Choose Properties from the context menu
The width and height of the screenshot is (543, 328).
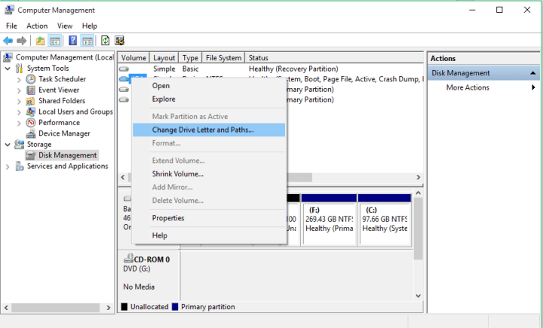[x=209, y=218]
